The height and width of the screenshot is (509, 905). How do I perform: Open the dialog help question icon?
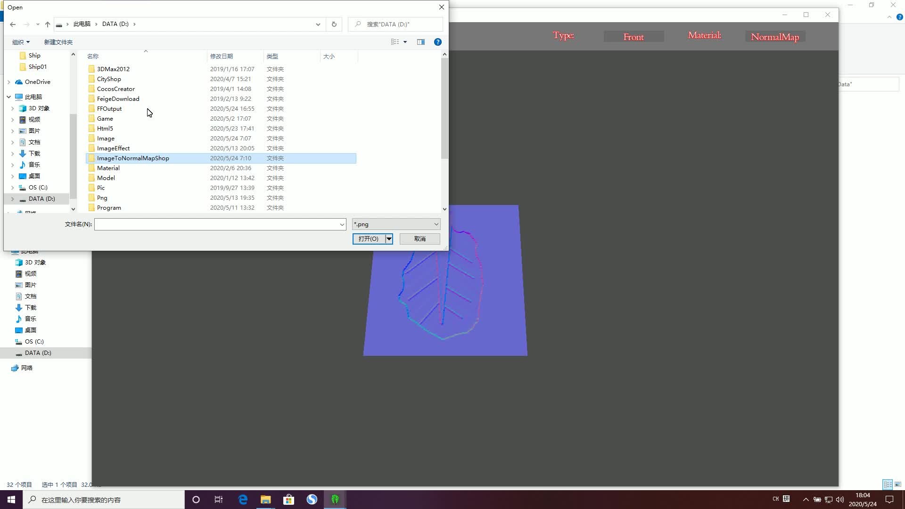pos(438,42)
